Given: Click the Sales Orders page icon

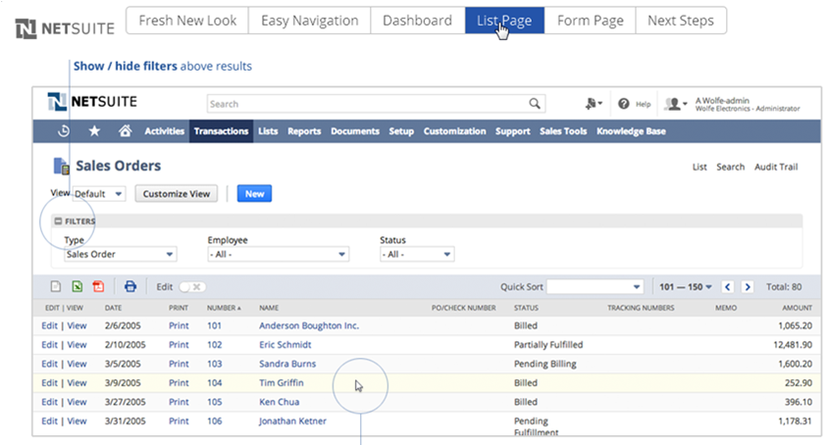Looking at the screenshot, I should pos(61,167).
